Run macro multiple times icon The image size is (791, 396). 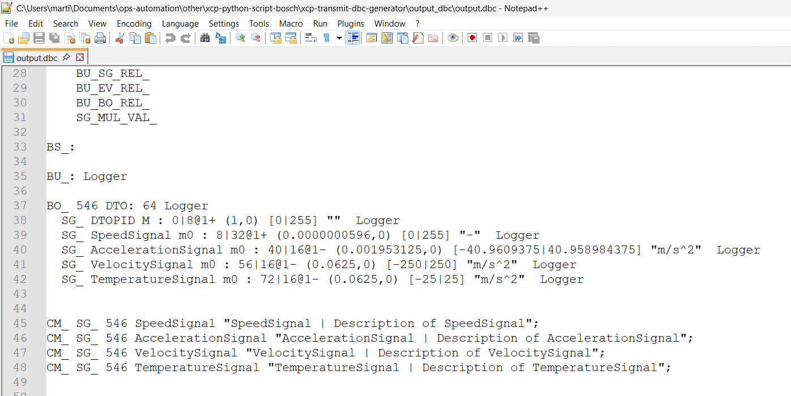point(518,38)
